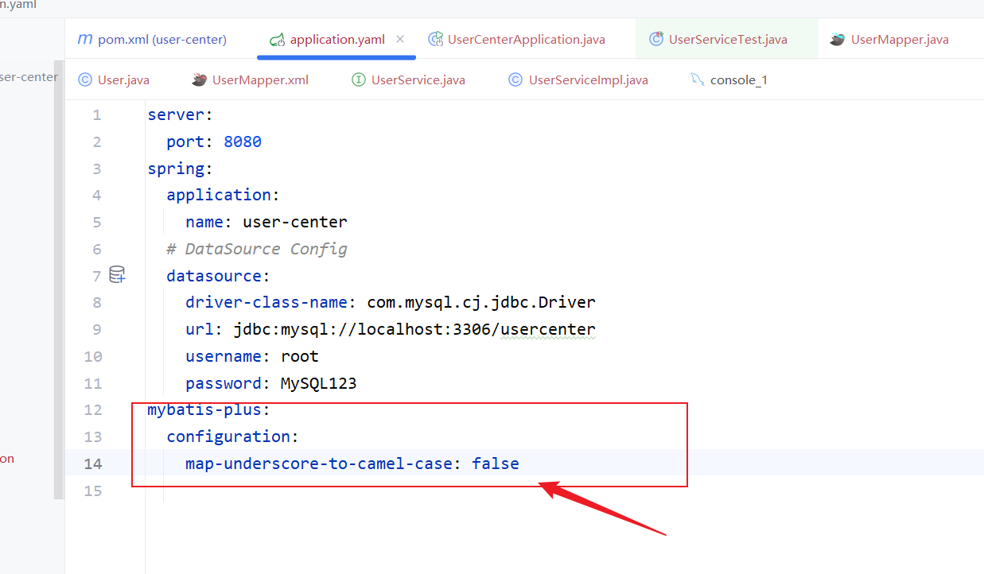Select the console_1 tab
Viewport: 984px width, 574px height.
[738, 80]
